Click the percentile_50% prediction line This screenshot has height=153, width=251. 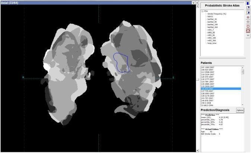click(212, 122)
